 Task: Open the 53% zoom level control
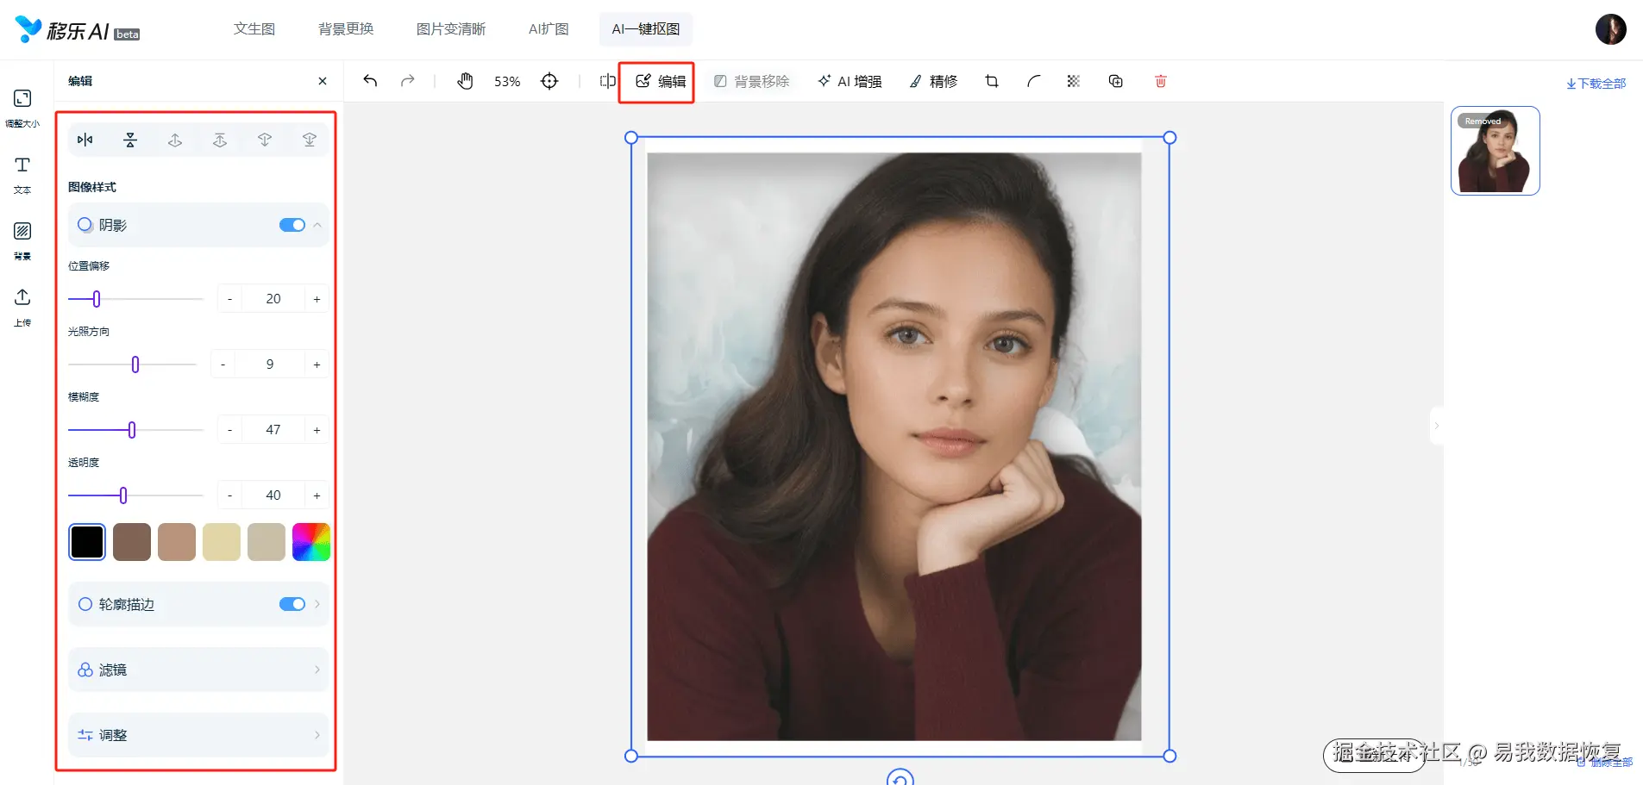pyautogui.click(x=507, y=81)
